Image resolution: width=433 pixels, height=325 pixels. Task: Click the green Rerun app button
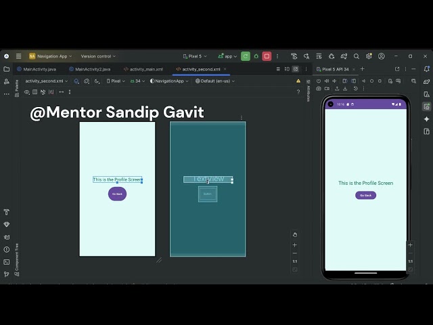[246, 56]
